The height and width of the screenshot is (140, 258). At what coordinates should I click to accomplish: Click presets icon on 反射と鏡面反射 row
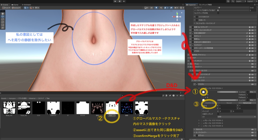tap(247, 33)
